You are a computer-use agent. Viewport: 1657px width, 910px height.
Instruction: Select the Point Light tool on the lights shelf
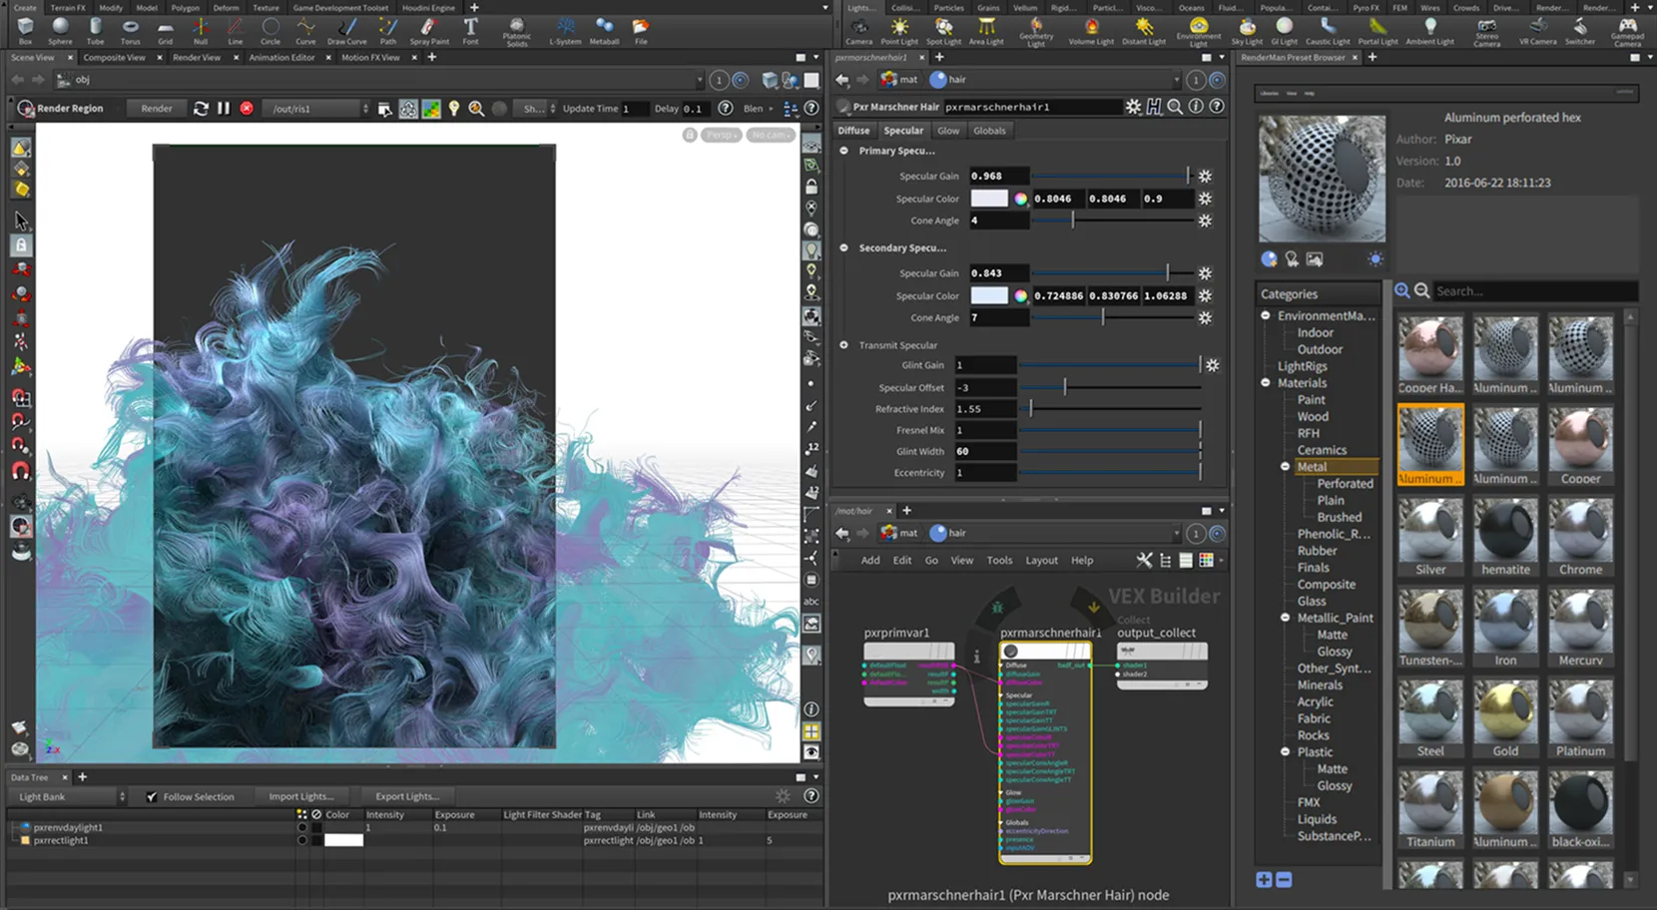[x=899, y=27]
